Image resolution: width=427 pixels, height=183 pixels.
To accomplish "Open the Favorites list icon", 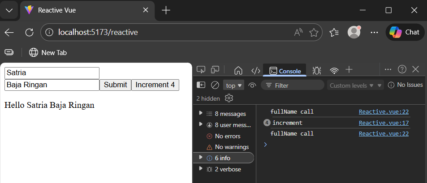I will pos(334,32).
